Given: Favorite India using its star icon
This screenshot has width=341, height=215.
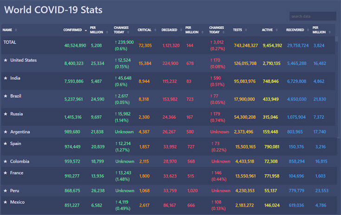Looking at the screenshot, I should coord(6,78).
